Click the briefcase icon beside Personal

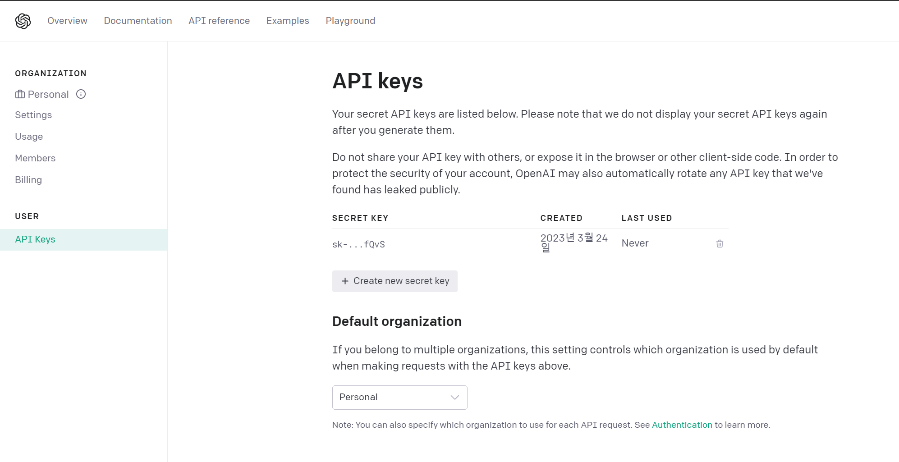point(20,94)
